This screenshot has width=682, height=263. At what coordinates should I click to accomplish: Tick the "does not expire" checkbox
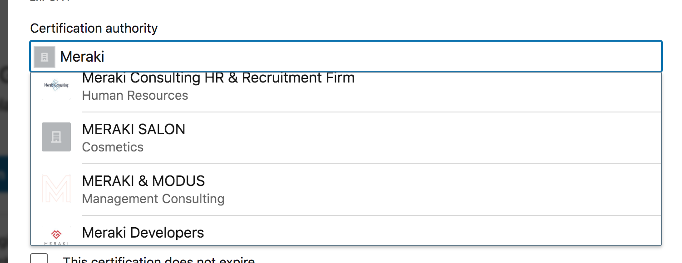(x=39, y=259)
